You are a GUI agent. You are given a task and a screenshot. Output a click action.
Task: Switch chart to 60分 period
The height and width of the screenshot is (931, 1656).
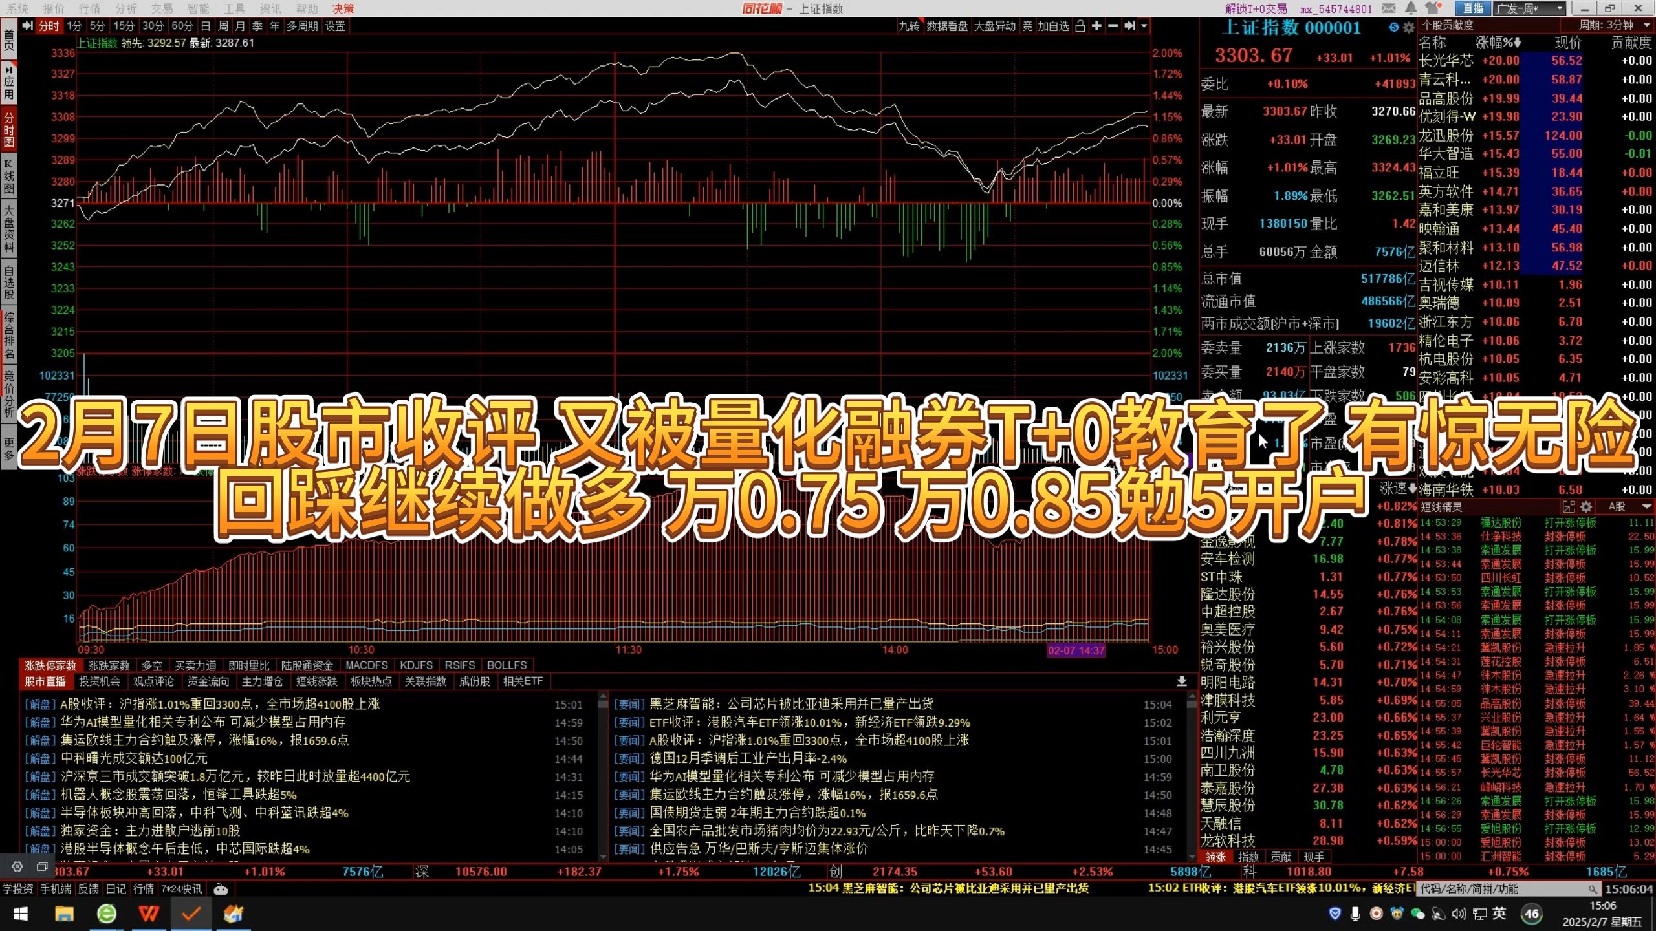(182, 26)
